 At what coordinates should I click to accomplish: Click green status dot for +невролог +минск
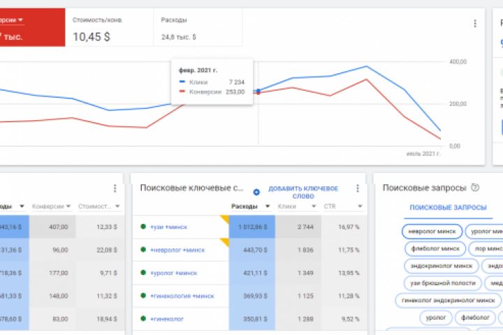(143, 250)
